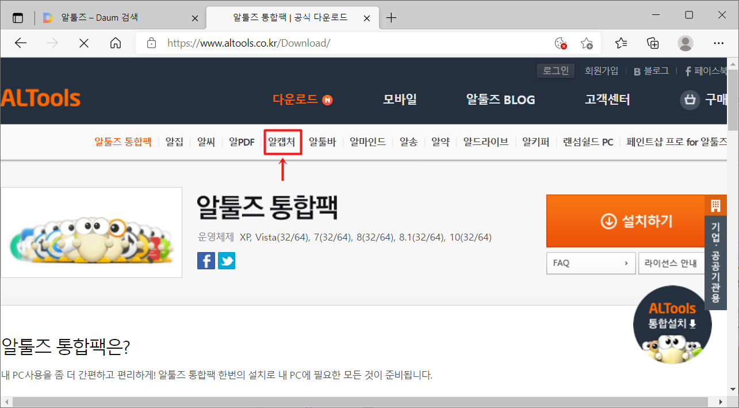Select 알드라이브 in product submenu

pos(486,142)
